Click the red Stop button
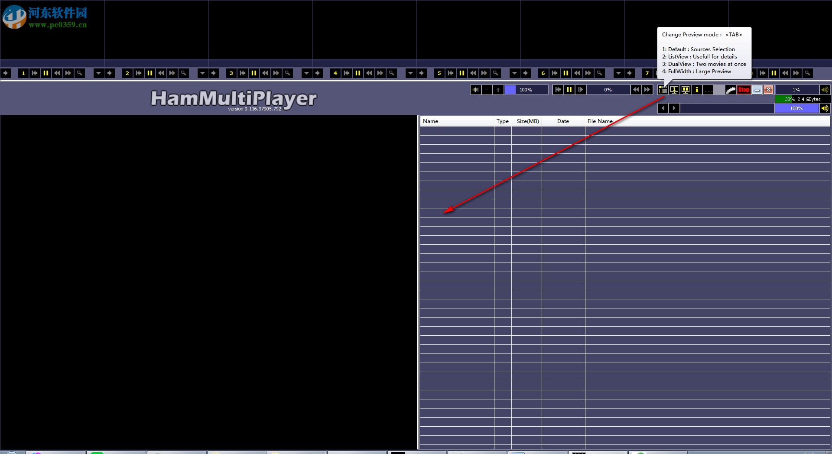Image resolution: width=832 pixels, height=454 pixels. pyautogui.click(x=744, y=90)
